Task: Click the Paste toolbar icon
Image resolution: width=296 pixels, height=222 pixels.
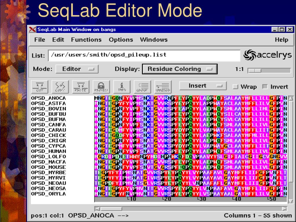Action: (x=81, y=87)
